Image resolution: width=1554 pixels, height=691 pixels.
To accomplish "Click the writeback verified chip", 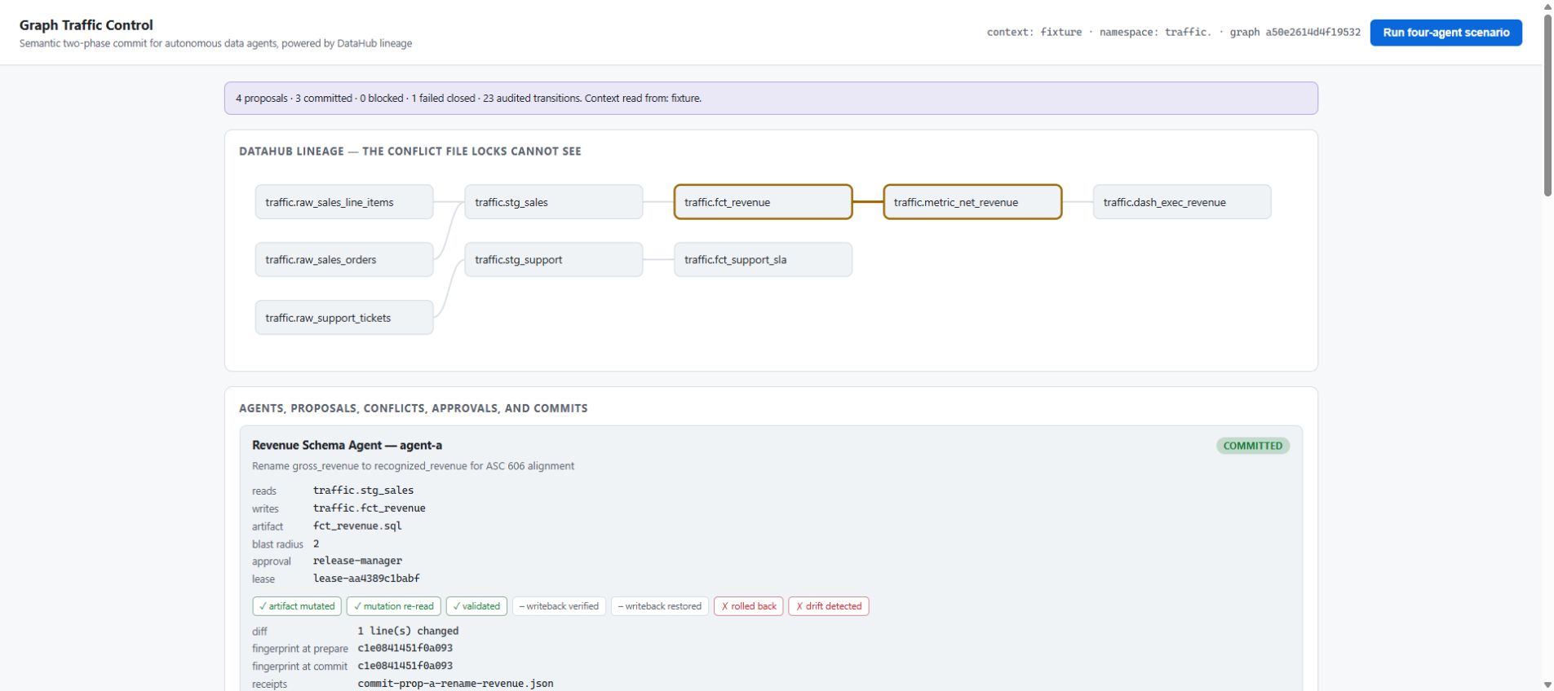I will coord(559,606).
